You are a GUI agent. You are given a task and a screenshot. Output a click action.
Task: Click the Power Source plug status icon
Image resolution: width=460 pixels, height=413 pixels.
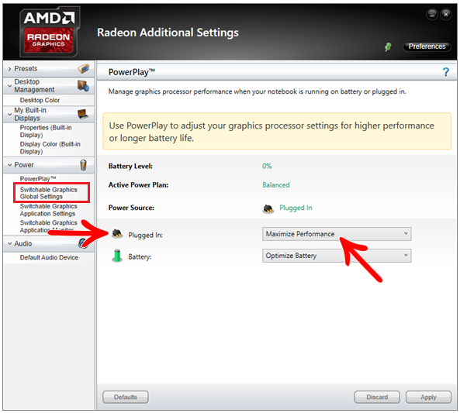tap(268, 208)
